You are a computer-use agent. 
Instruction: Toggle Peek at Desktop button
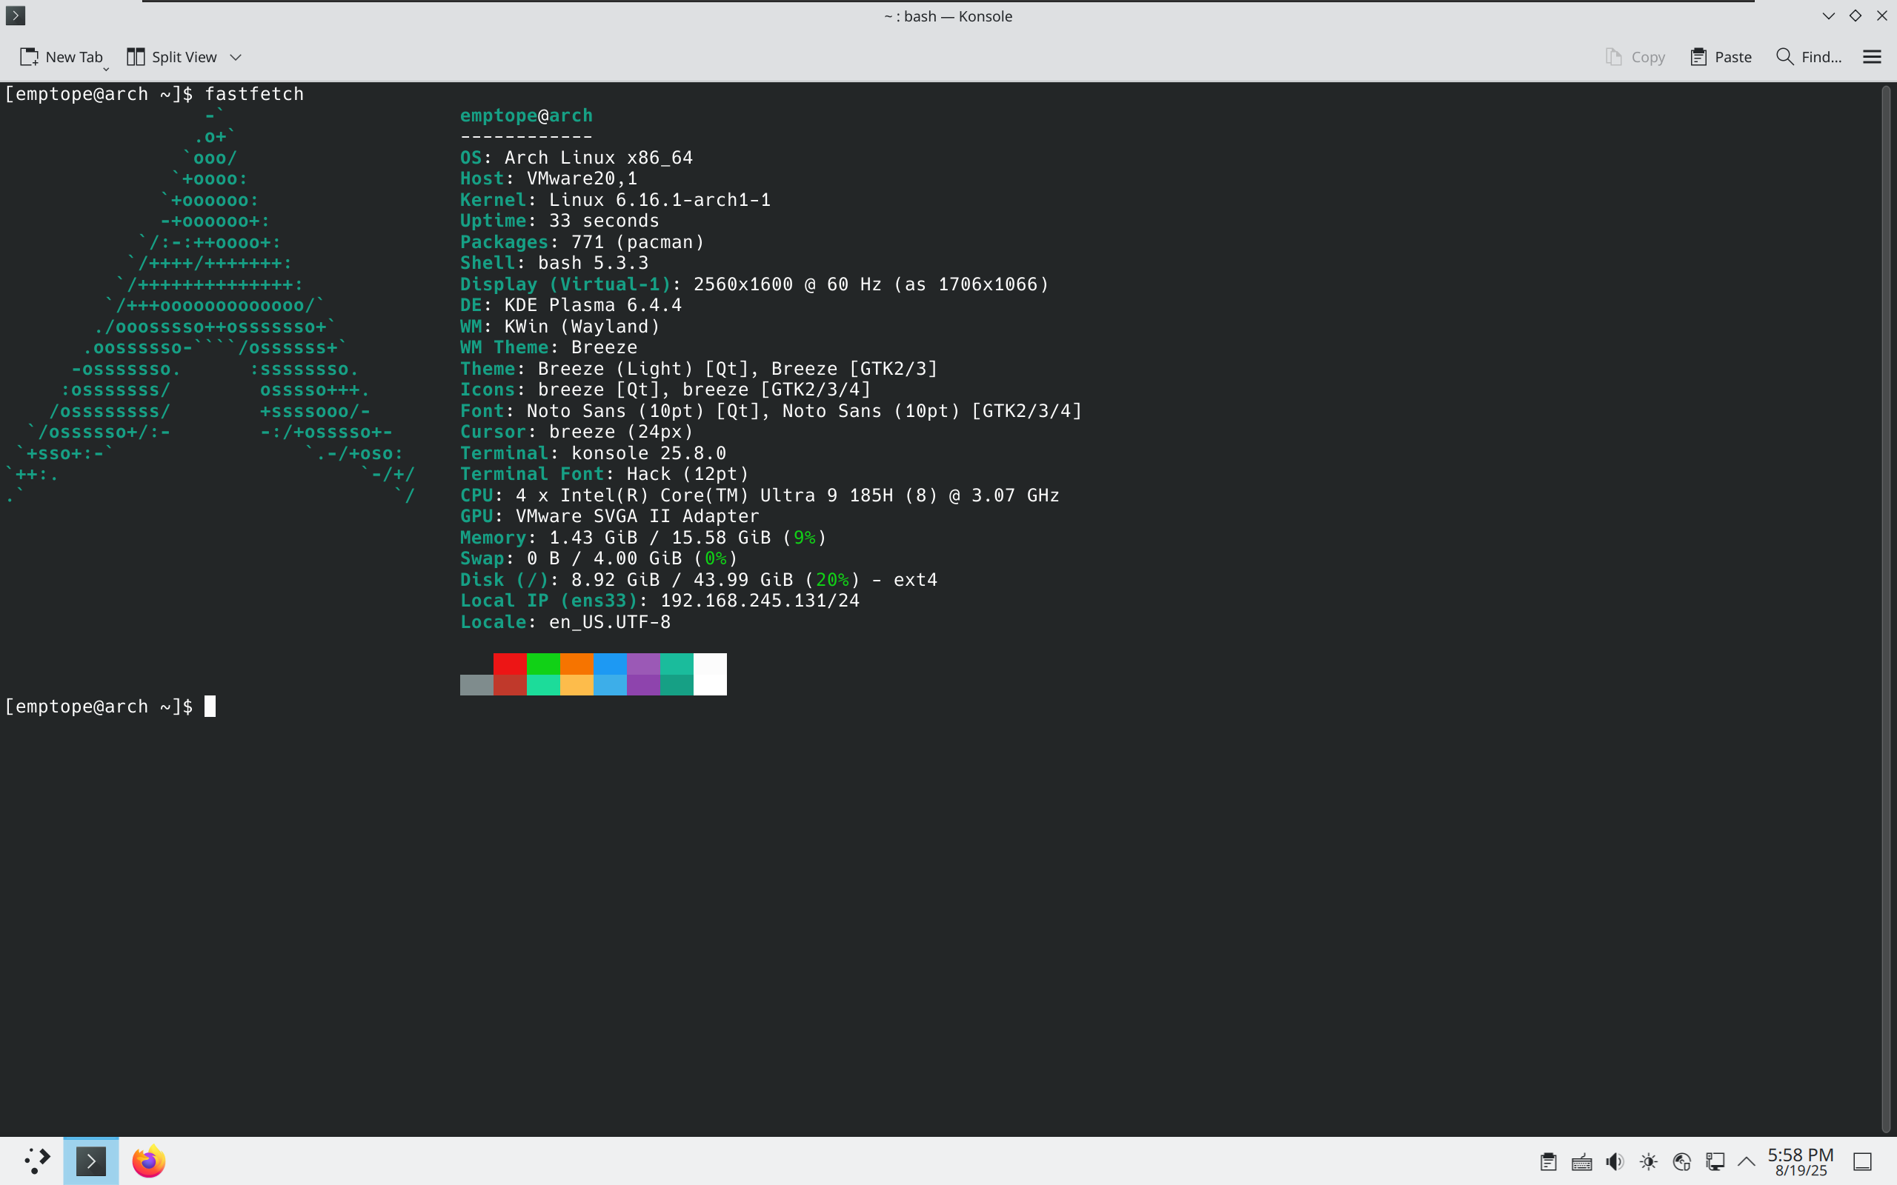point(1861,1161)
